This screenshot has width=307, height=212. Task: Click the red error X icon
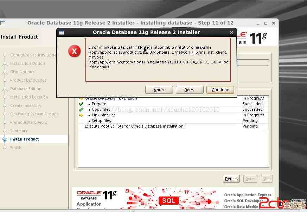click(74, 51)
